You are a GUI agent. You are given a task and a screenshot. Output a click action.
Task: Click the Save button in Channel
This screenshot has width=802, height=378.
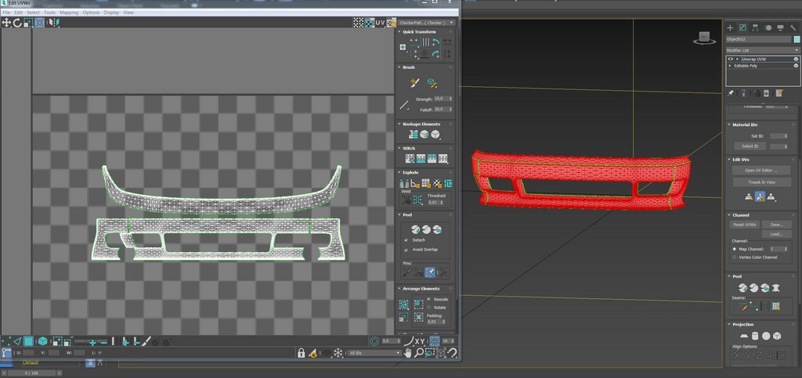click(x=776, y=225)
